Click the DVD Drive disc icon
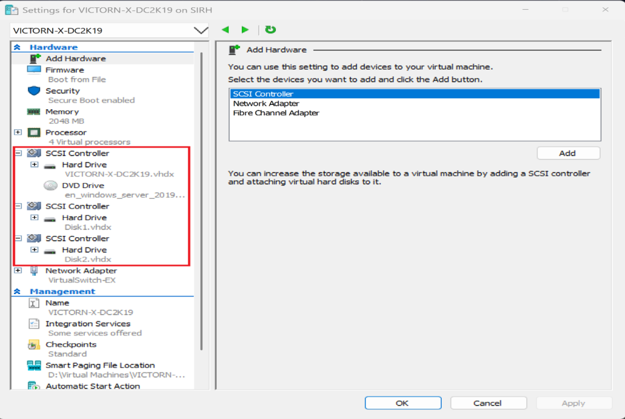The width and height of the screenshot is (625, 419). tap(51, 185)
